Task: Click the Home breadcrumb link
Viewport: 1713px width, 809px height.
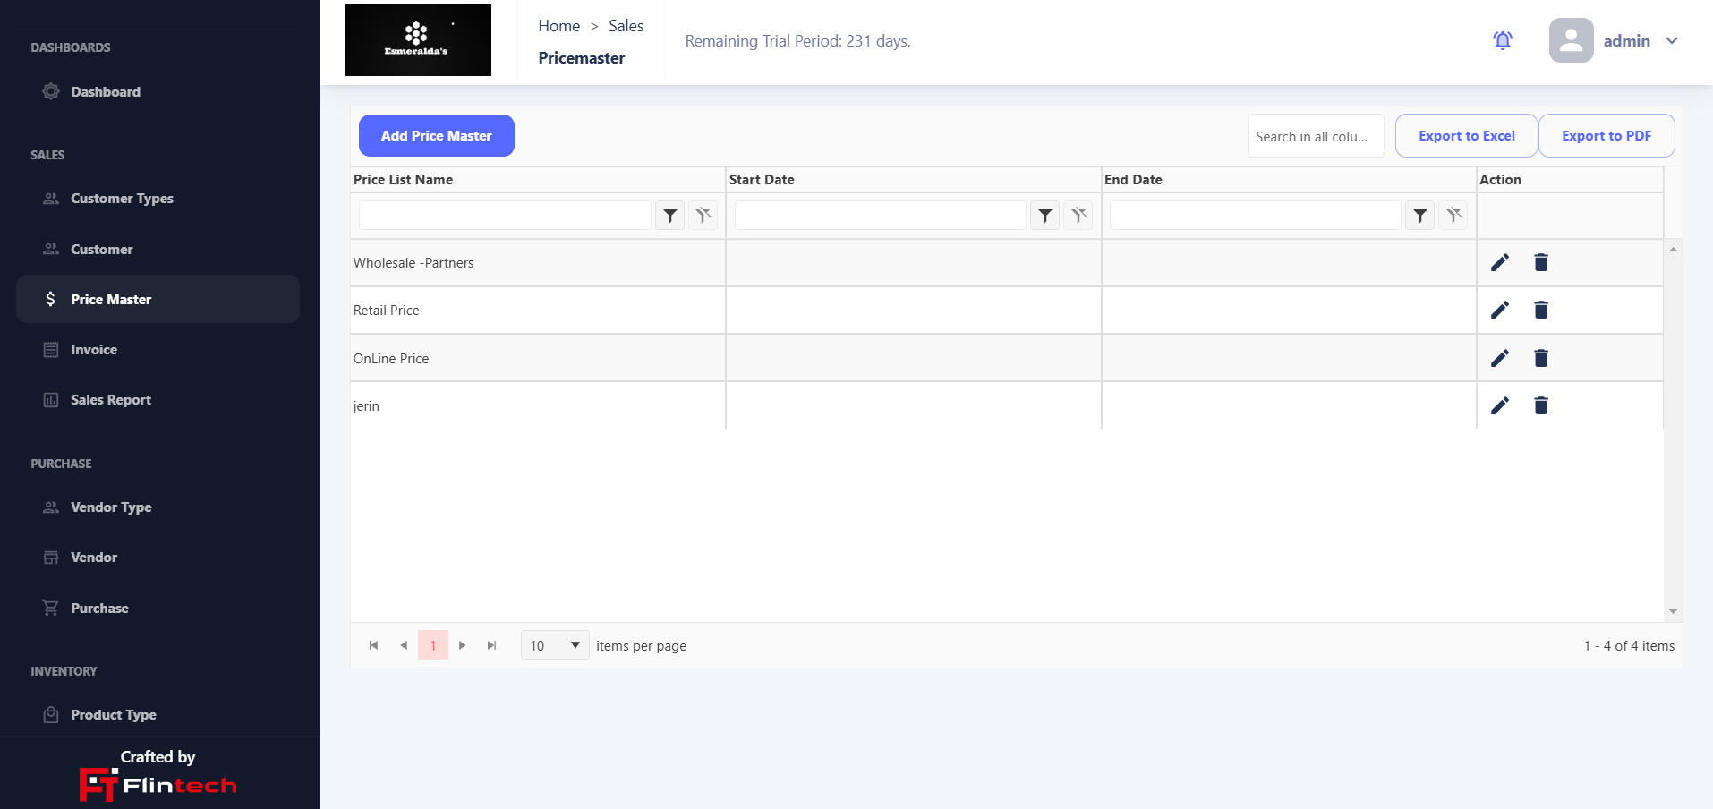Action: [558, 26]
